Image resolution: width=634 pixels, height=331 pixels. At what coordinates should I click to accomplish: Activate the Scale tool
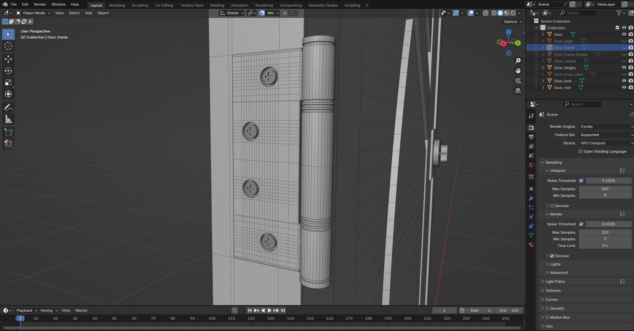click(8, 82)
